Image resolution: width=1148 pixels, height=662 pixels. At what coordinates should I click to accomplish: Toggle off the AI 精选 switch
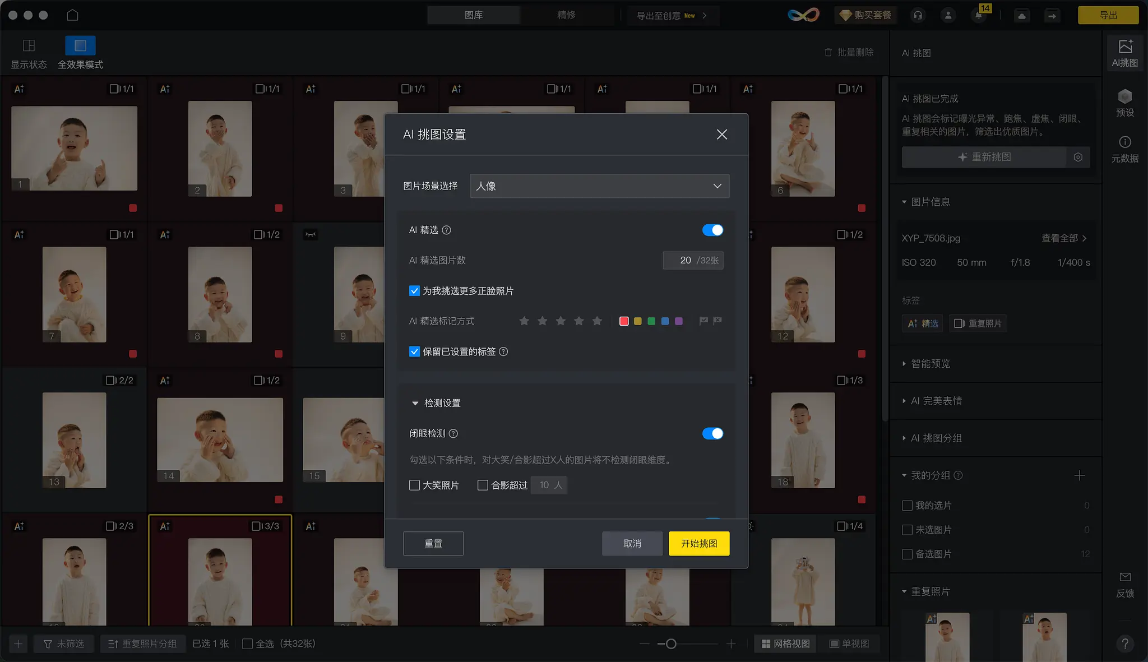(712, 230)
